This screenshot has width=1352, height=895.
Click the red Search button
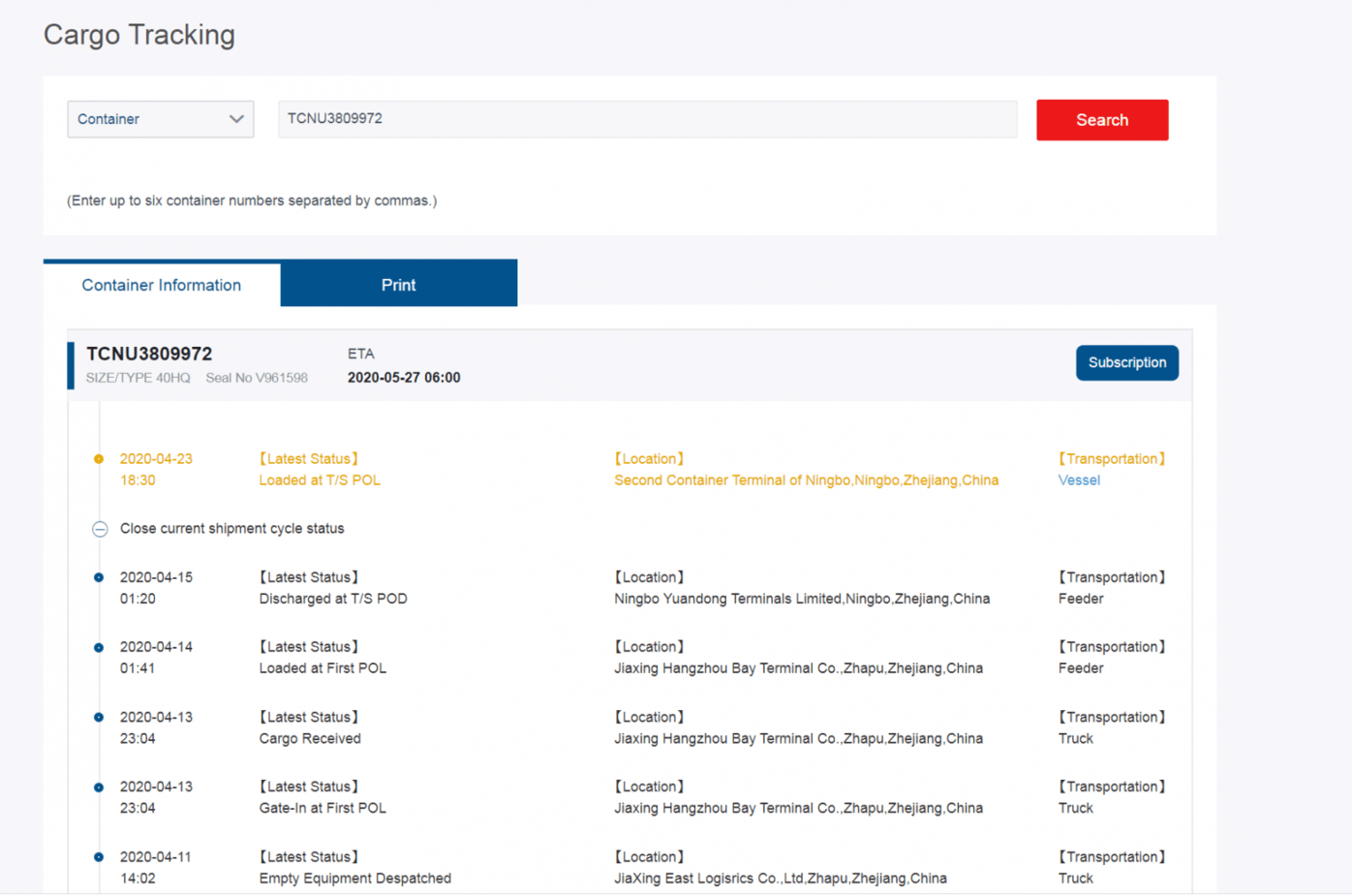(1101, 120)
